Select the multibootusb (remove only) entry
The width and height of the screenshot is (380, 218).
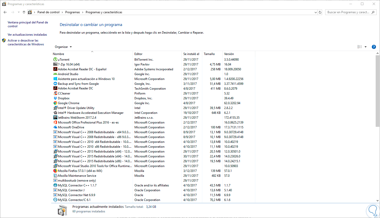pos(153,181)
